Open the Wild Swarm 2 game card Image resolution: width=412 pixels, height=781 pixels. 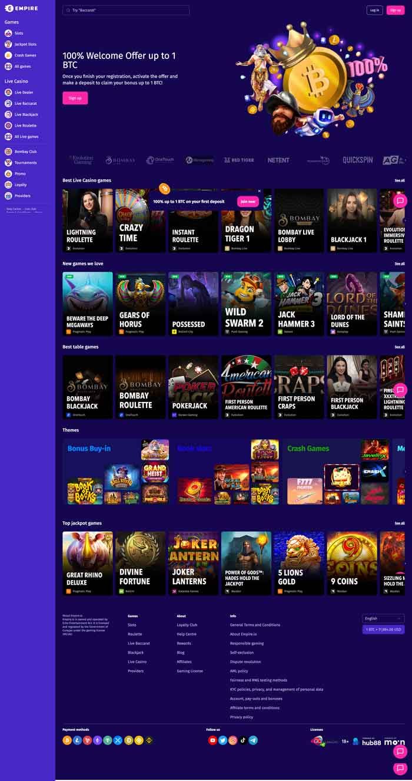[247, 304]
